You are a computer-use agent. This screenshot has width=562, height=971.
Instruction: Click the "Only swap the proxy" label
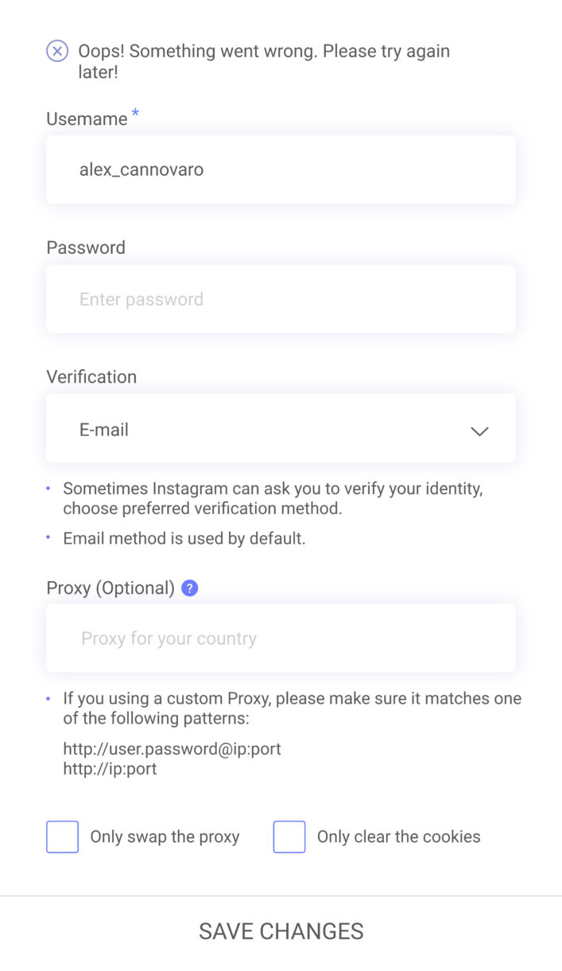pos(165,837)
